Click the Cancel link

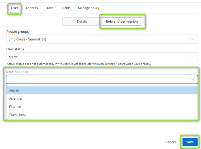(x=170, y=142)
